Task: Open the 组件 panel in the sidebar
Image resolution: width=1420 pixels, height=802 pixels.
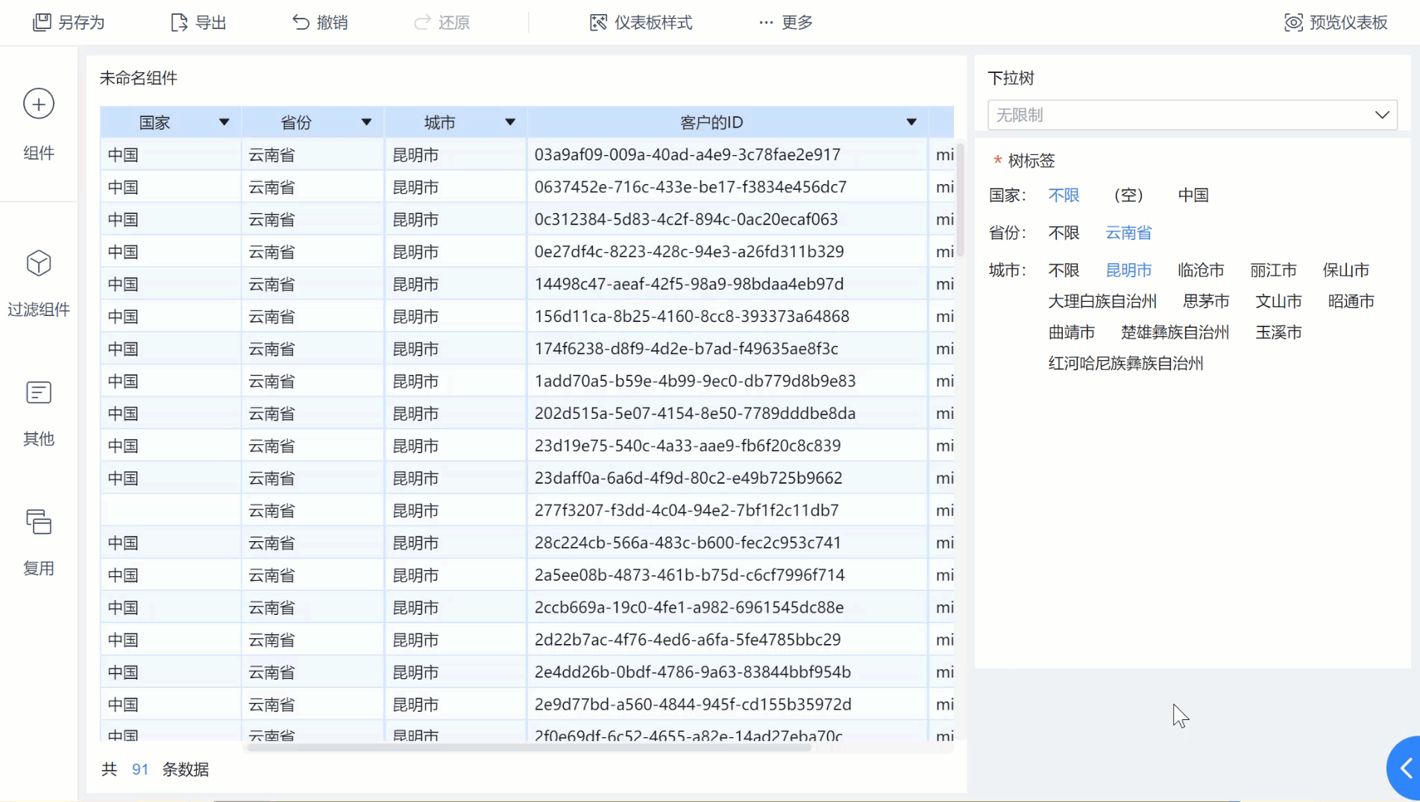Action: pyautogui.click(x=38, y=125)
